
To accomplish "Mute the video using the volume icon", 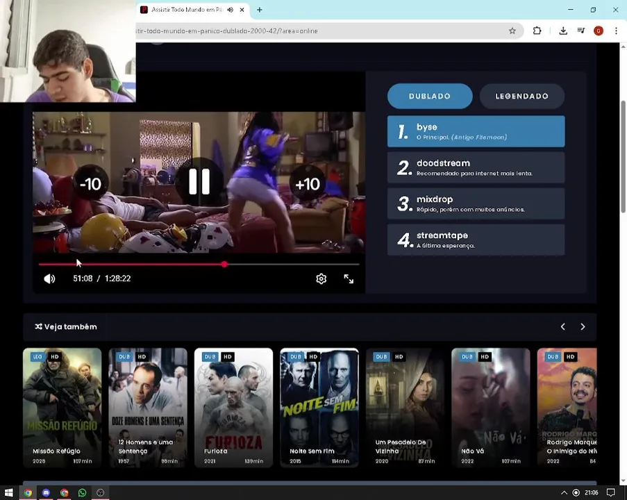I will pos(49,278).
